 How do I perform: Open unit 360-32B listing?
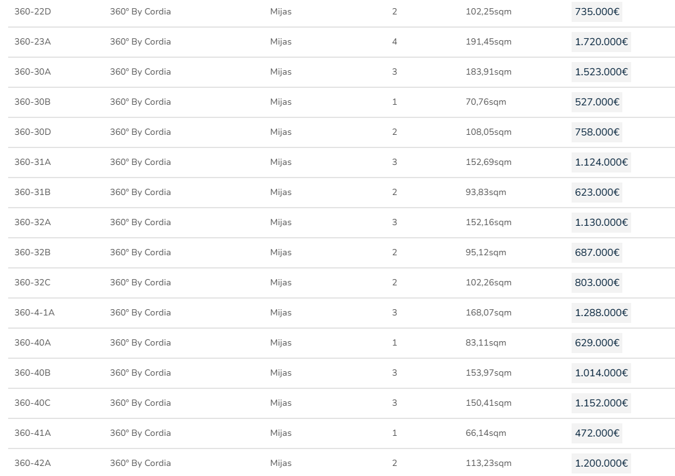tap(33, 253)
